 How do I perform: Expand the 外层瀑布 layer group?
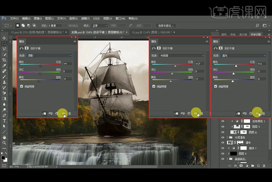[227, 138]
